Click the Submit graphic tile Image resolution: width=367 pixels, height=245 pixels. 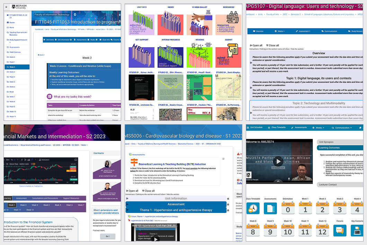point(228,55)
